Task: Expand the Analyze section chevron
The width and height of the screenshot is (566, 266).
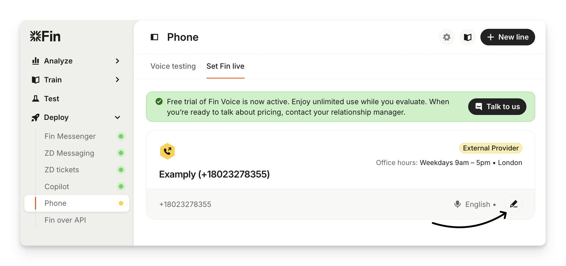Action: [x=117, y=61]
